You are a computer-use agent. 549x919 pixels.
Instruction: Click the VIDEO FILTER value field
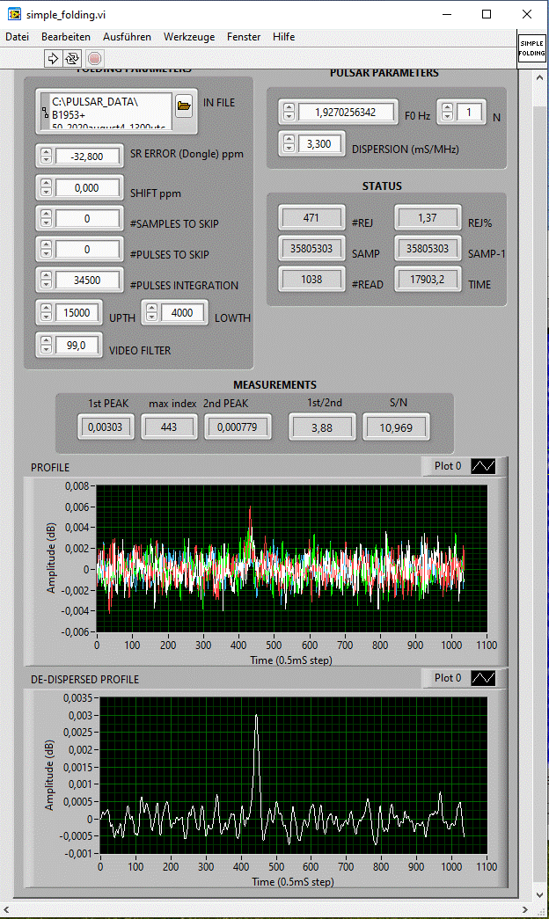(77, 346)
